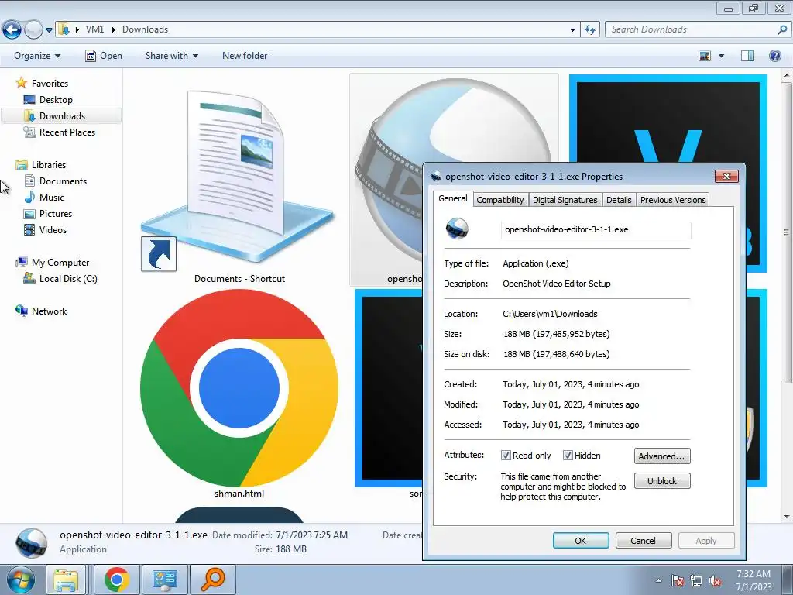Click the Explorer vertical scrollbar thumb

tap(787, 232)
